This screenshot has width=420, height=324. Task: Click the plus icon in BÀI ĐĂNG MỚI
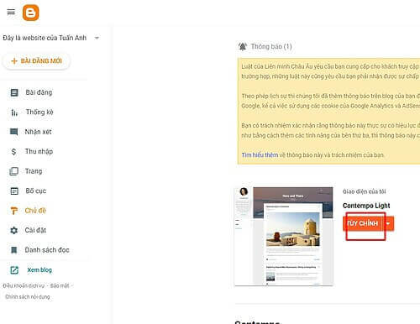[14, 61]
